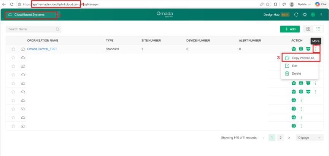The width and height of the screenshot is (329, 156).
Task: Go to the previous page with the arrow
Action: [263, 138]
